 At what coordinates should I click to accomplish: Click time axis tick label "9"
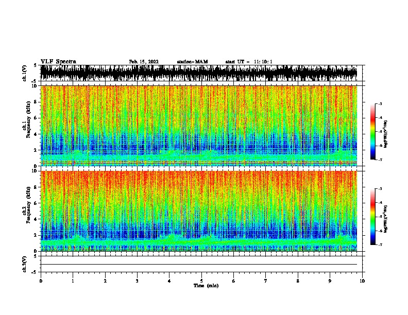coord(330,281)
